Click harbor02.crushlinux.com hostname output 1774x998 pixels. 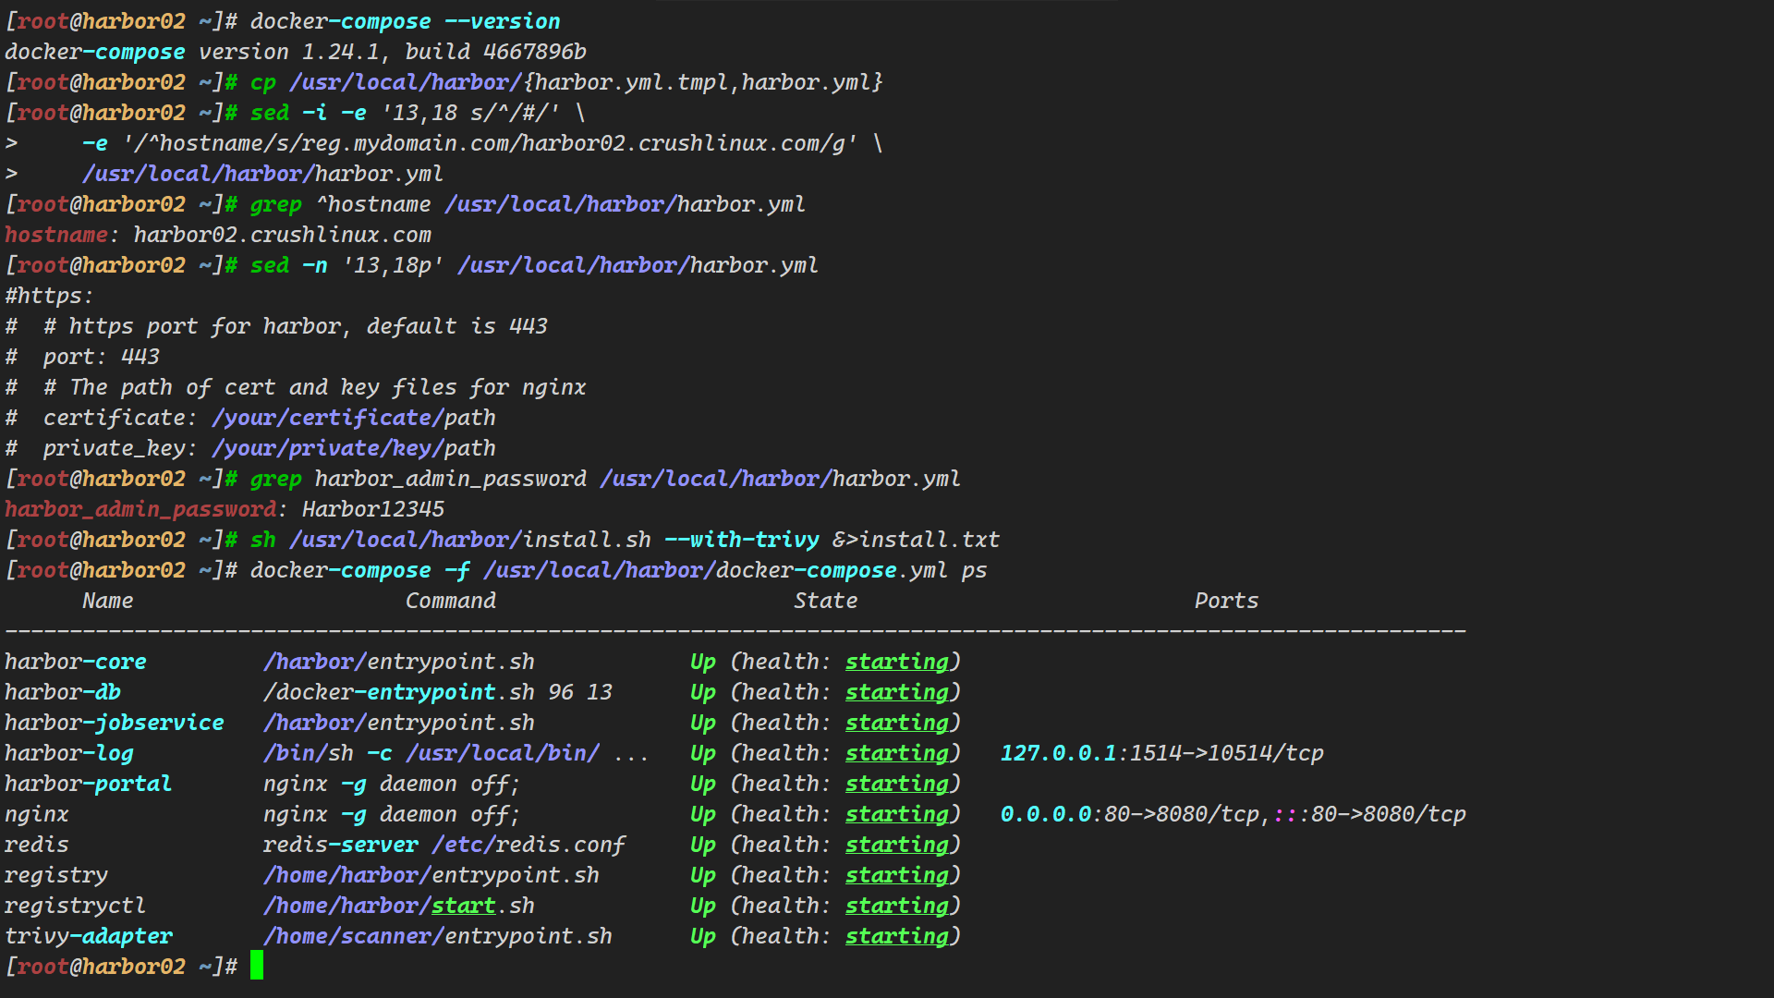click(x=282, y=235)
